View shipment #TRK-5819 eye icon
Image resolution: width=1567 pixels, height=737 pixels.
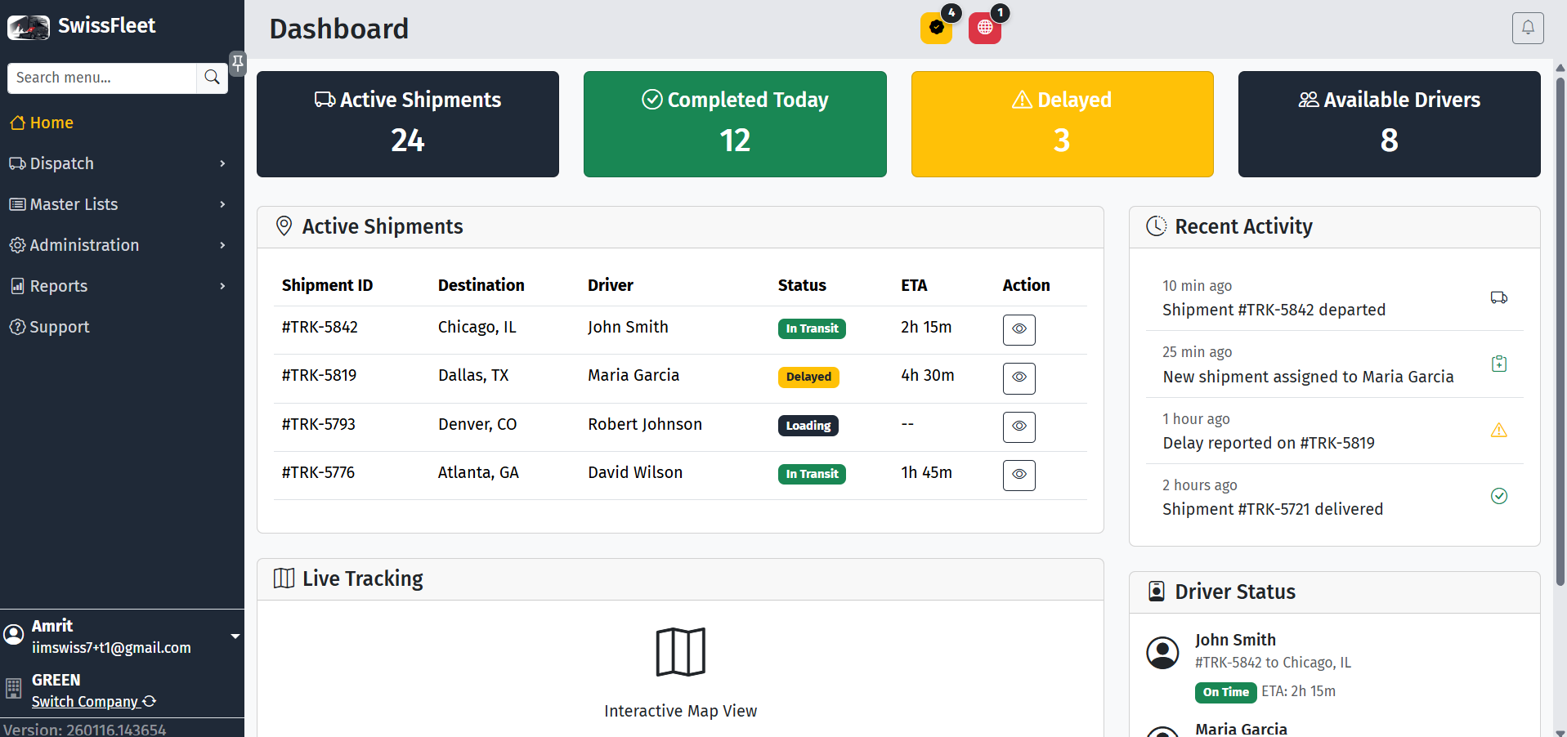pos(1019,377)
